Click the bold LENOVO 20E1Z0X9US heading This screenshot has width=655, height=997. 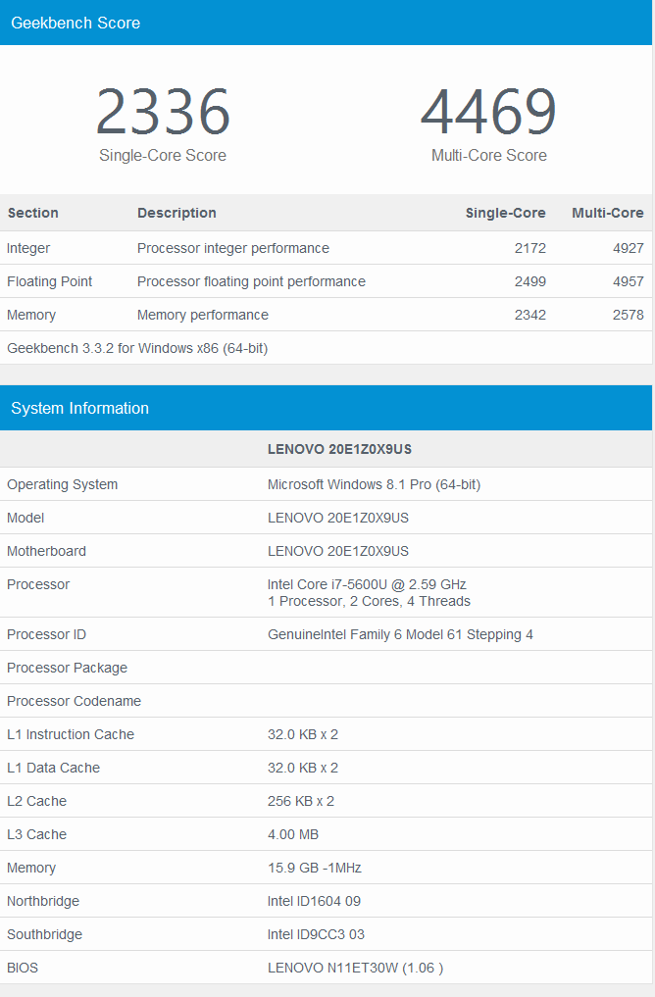339,449
